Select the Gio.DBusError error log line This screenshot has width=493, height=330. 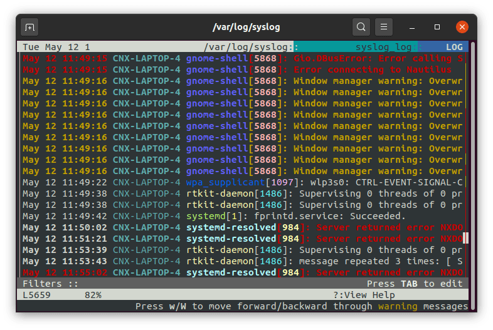click(243, 58)
